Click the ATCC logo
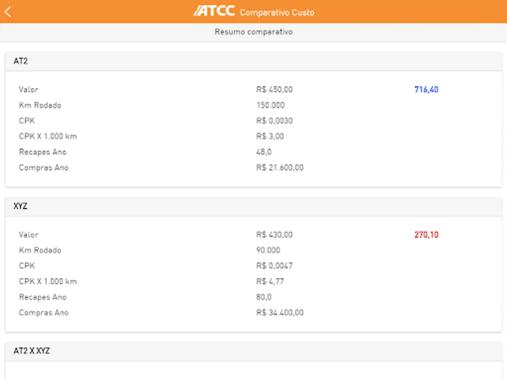The image size is (507, 380). point(214,11)
